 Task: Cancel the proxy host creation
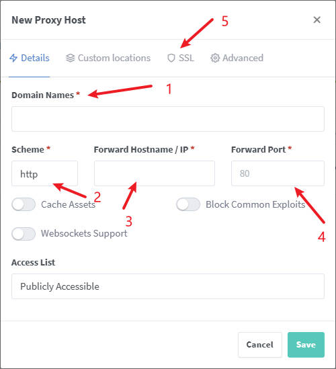tap(260, 345)
